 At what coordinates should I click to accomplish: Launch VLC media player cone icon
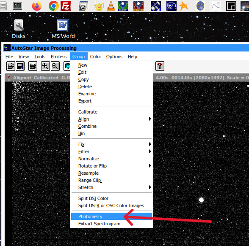(x=111, y=6)
